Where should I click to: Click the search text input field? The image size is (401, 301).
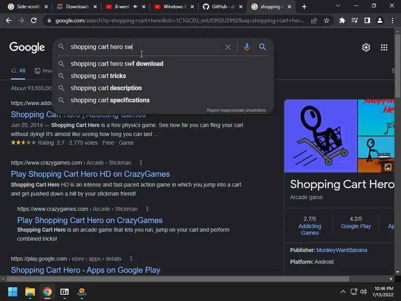coord(146,47)
